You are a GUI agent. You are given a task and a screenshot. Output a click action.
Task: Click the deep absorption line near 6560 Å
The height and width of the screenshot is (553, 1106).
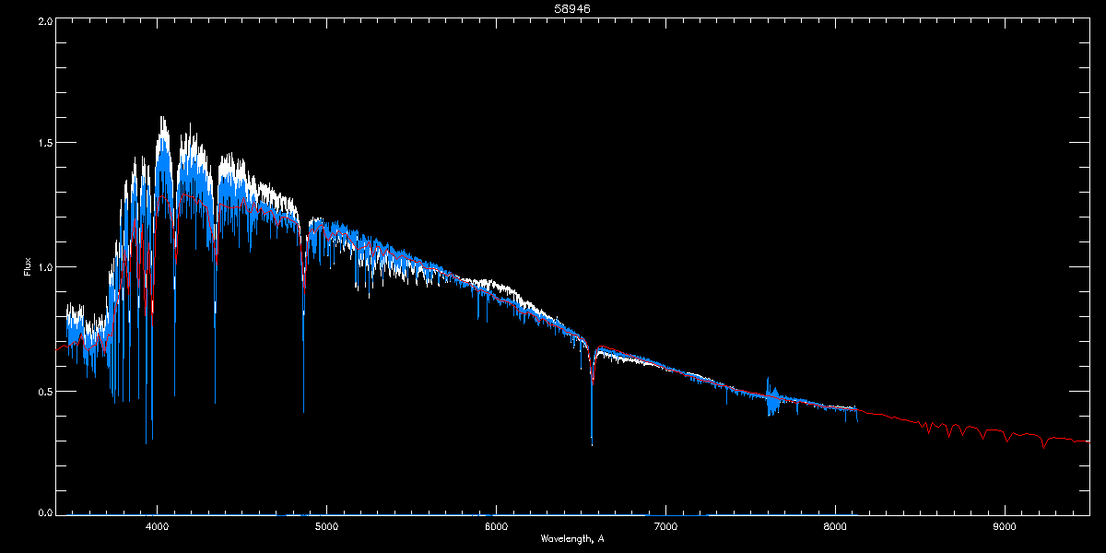coord(592,396)
